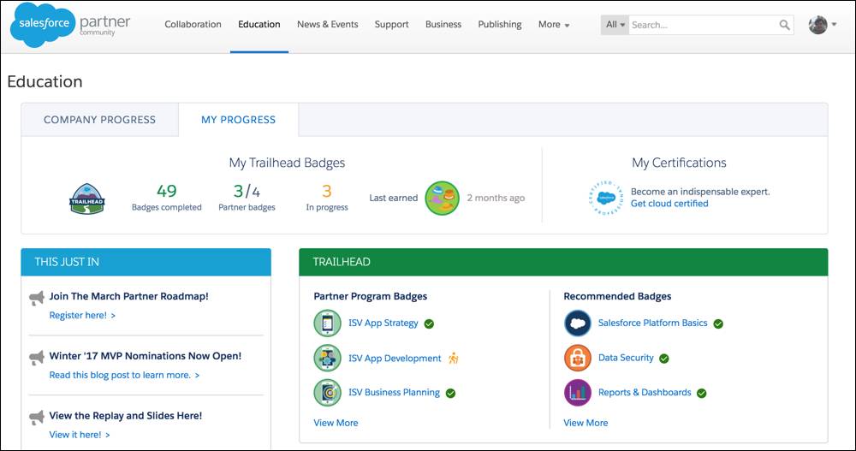Click the View it here! link
The image size is (856, 451).
pyautogui.click(x=79, y=435)
